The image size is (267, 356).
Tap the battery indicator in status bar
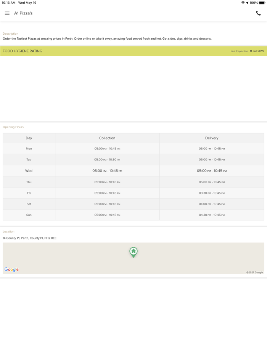tap(262, 3)
